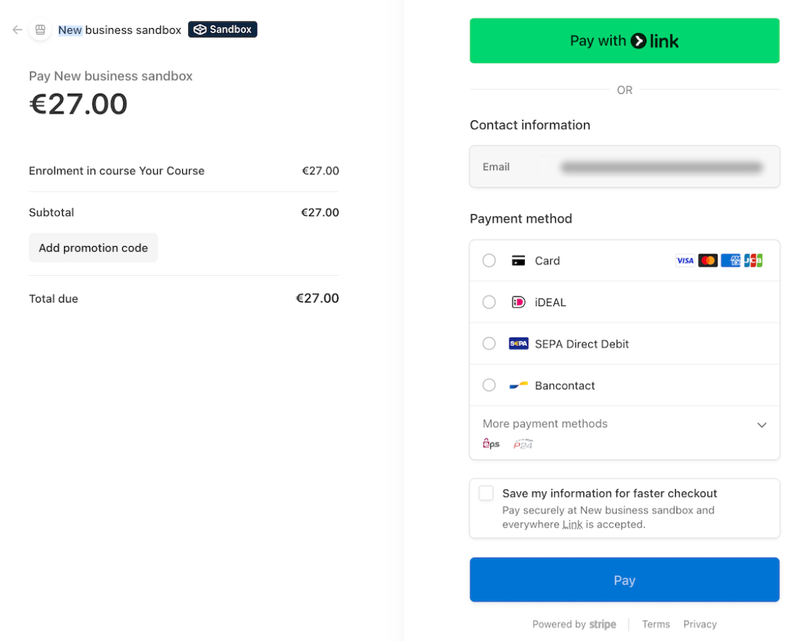Select the Card payment radio button
The width and height of the screenshot is (800, 641).
[x=489, y=260]
